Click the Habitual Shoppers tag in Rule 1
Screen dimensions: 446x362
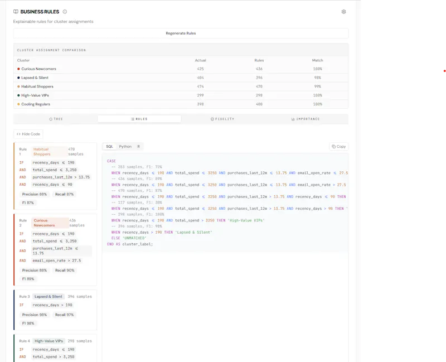click(49, 152)
